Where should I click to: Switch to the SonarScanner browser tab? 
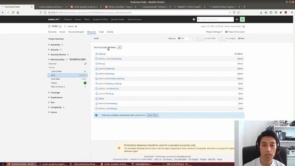(155, 7)
